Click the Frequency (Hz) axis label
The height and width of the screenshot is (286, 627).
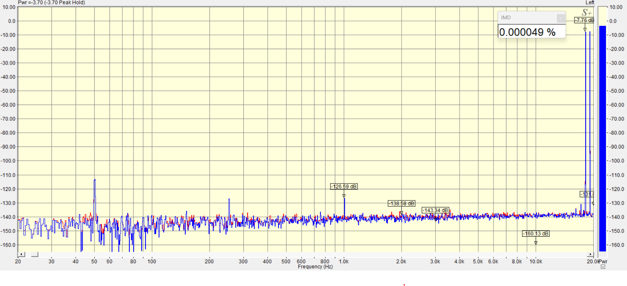pos(315,267)
